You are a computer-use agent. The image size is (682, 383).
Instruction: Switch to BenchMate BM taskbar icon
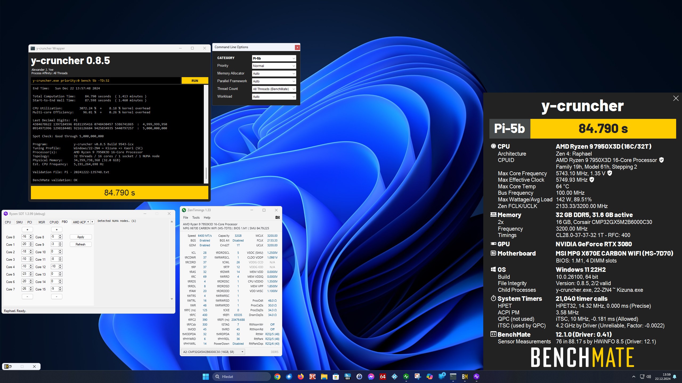click(x=465, y=377)
